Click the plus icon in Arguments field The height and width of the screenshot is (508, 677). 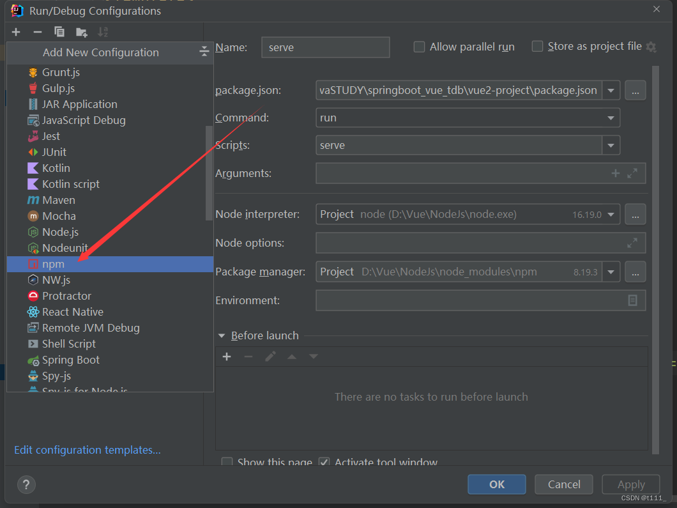[x=616, y=173]
